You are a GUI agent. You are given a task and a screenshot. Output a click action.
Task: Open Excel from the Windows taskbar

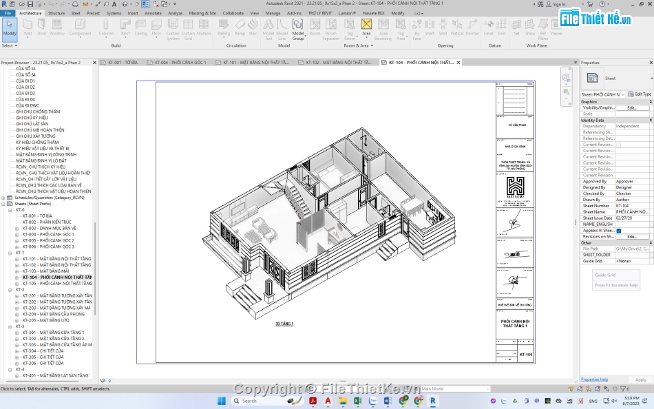coord(358,401)
